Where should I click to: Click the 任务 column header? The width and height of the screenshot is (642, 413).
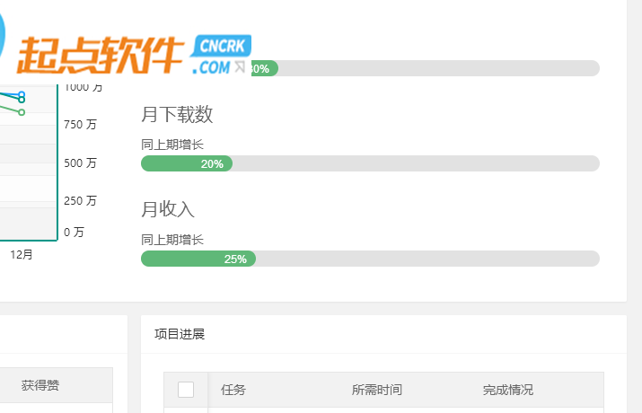(233, 390)
